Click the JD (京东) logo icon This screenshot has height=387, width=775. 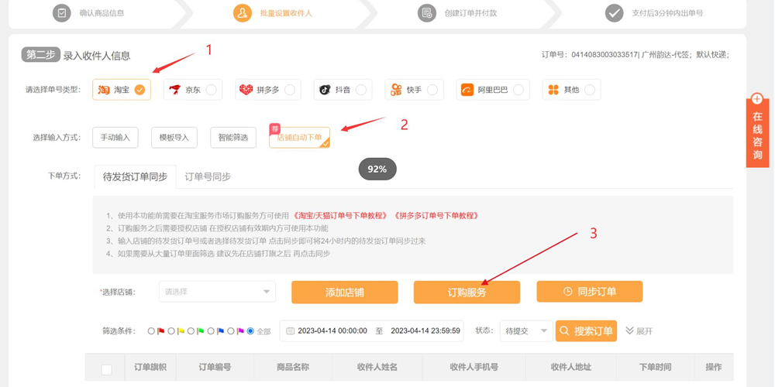point(175,90)
